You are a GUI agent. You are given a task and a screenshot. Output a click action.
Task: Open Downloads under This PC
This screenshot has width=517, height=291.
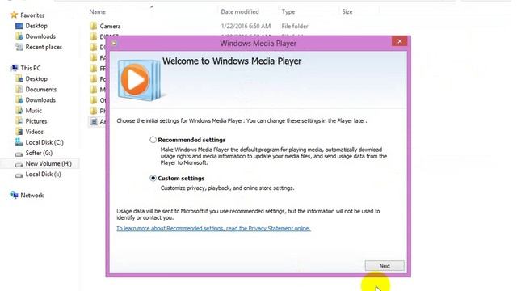click(x=40, y=99)
